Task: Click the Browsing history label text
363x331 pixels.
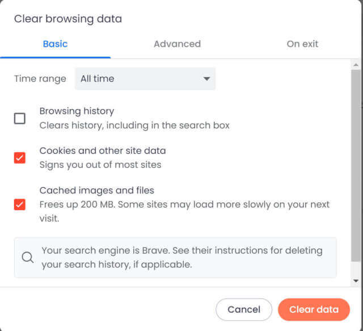Action: [77, 111]
